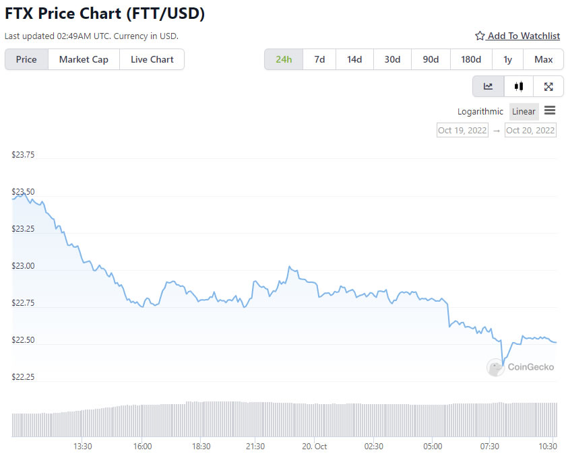Screen dimensions: 566x458
Task: Click the 20. Oct axis label
Action: [x=315, y=447]
